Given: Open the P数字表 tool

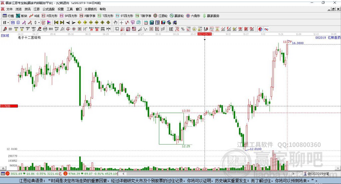Looking at the screenshot, I should 88,16.
